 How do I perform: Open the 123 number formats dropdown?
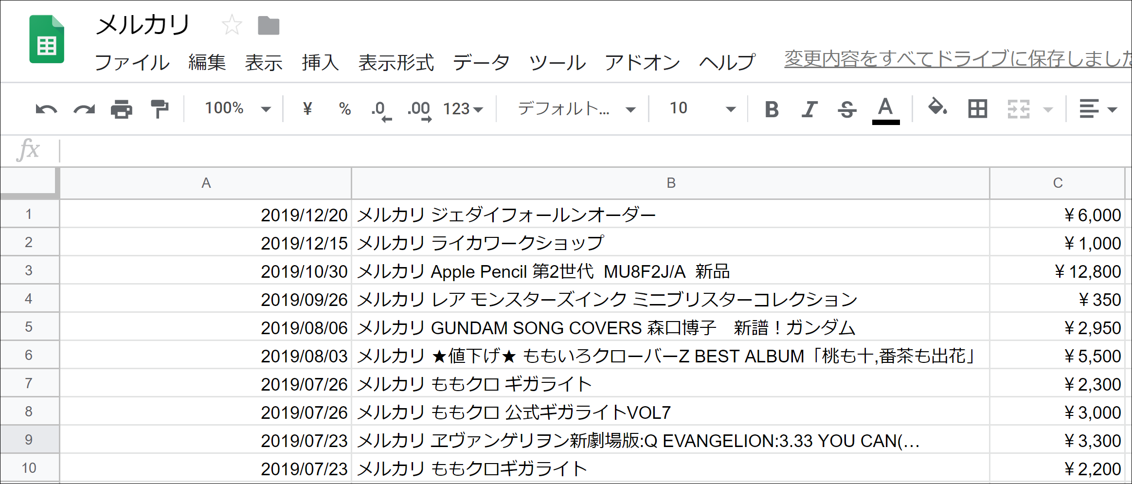[463, 108]
